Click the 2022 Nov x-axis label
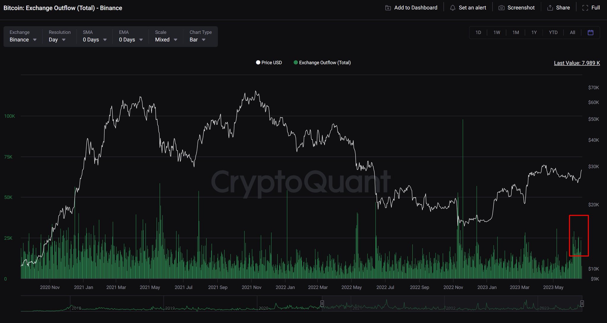 point(453,287)
